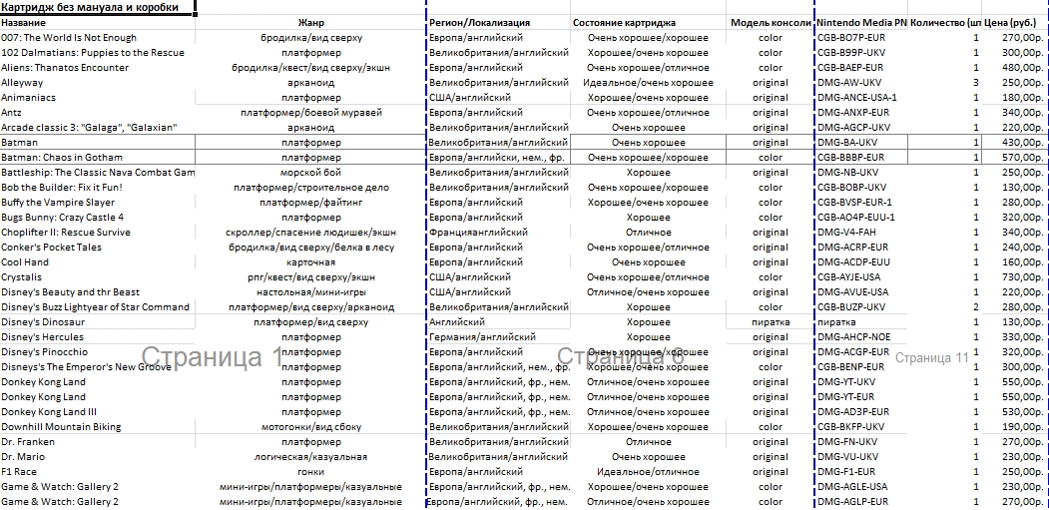This screenshot has width=1049, height=510.
Task: Click the part number cell 'DMG-ANCE-USA-1'
Action: coord(861,98)
